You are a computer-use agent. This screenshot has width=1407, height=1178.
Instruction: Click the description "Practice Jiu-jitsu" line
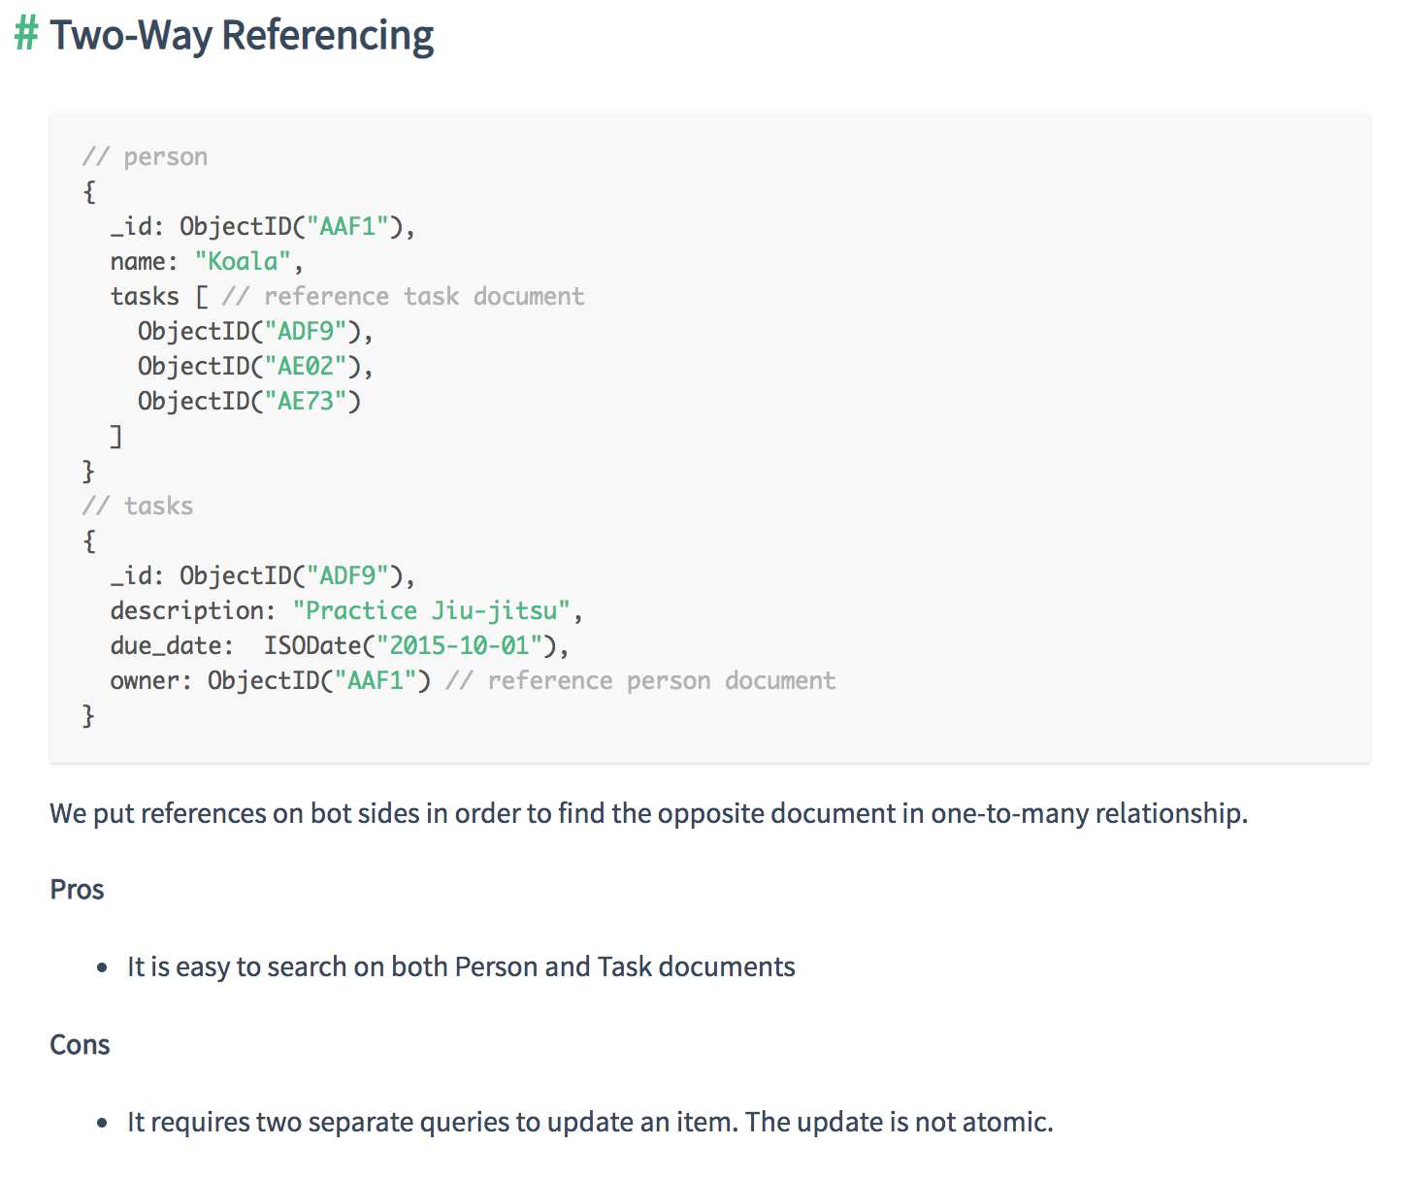346,610
